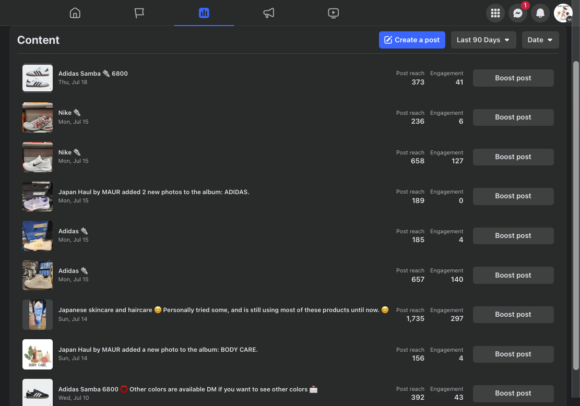Open the black Adidas Samba thumbnail
580x406 pixels.
click(x=38, y=392)
